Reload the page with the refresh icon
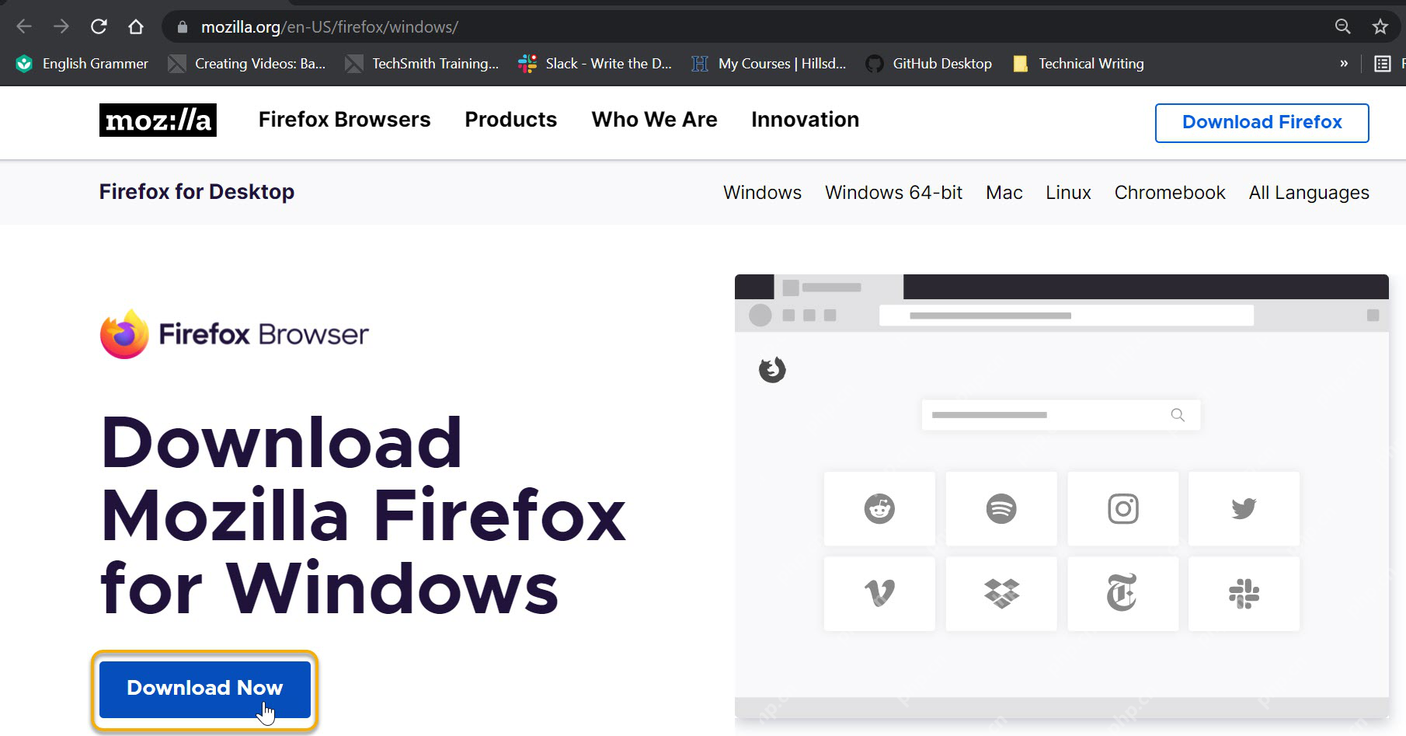1406x736 pixels. (x=99, y=26)
